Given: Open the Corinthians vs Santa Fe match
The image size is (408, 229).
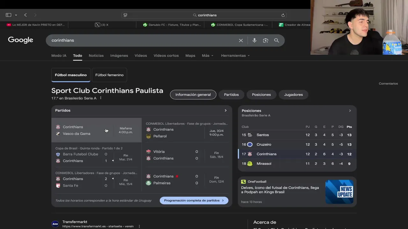Looking at the screenshot, I should [x=97, y=180].
